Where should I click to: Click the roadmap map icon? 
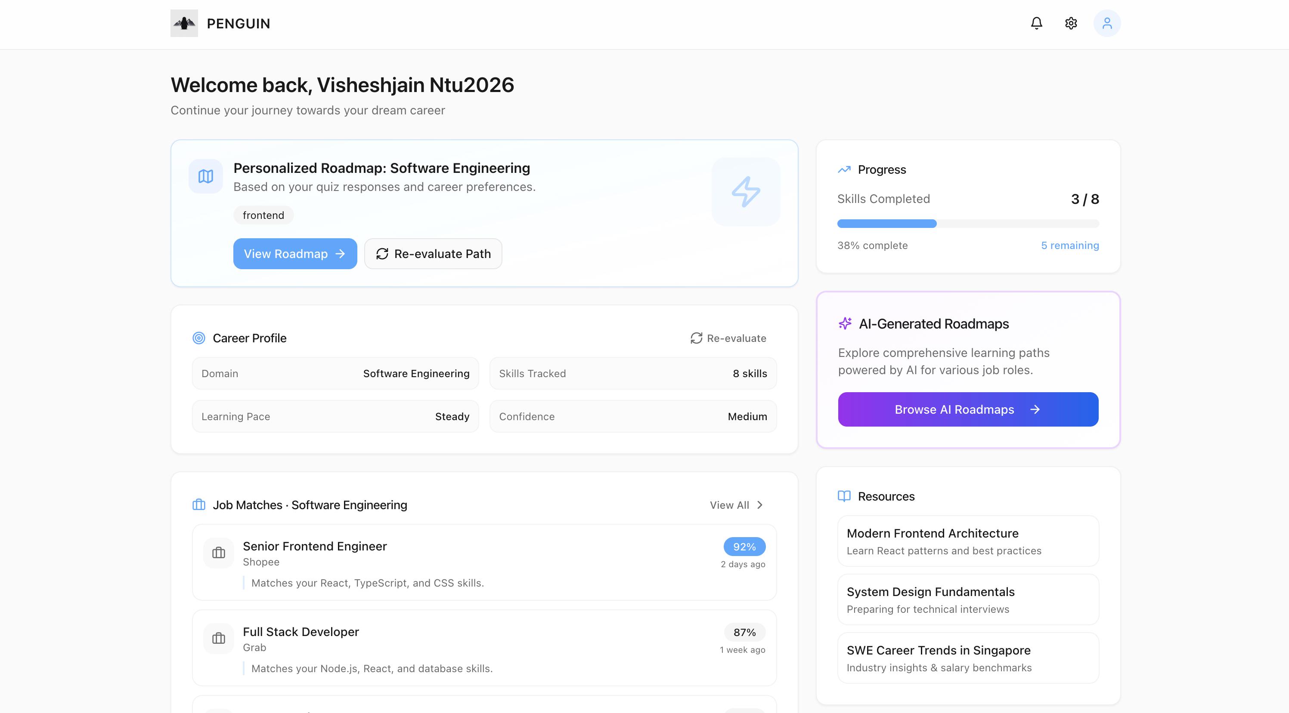coord(206,176)
